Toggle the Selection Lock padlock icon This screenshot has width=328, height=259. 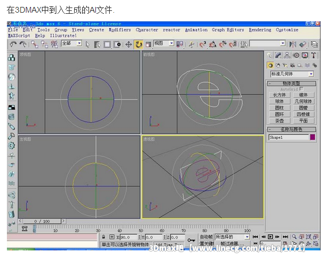pos(103,237)
